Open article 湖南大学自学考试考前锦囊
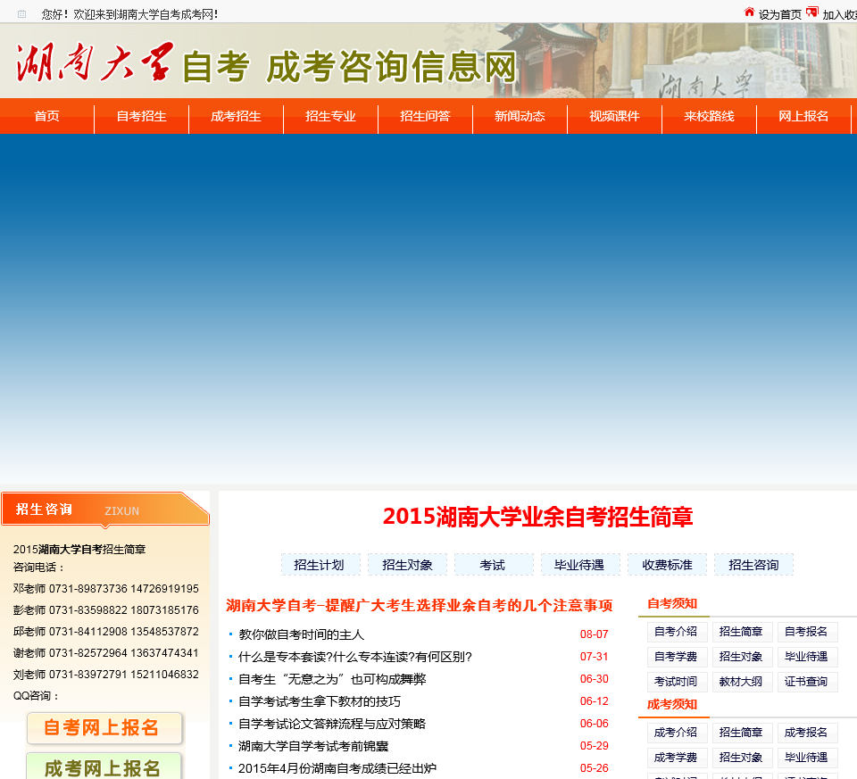This screenshot has width=857, height=779. (313, 746)
